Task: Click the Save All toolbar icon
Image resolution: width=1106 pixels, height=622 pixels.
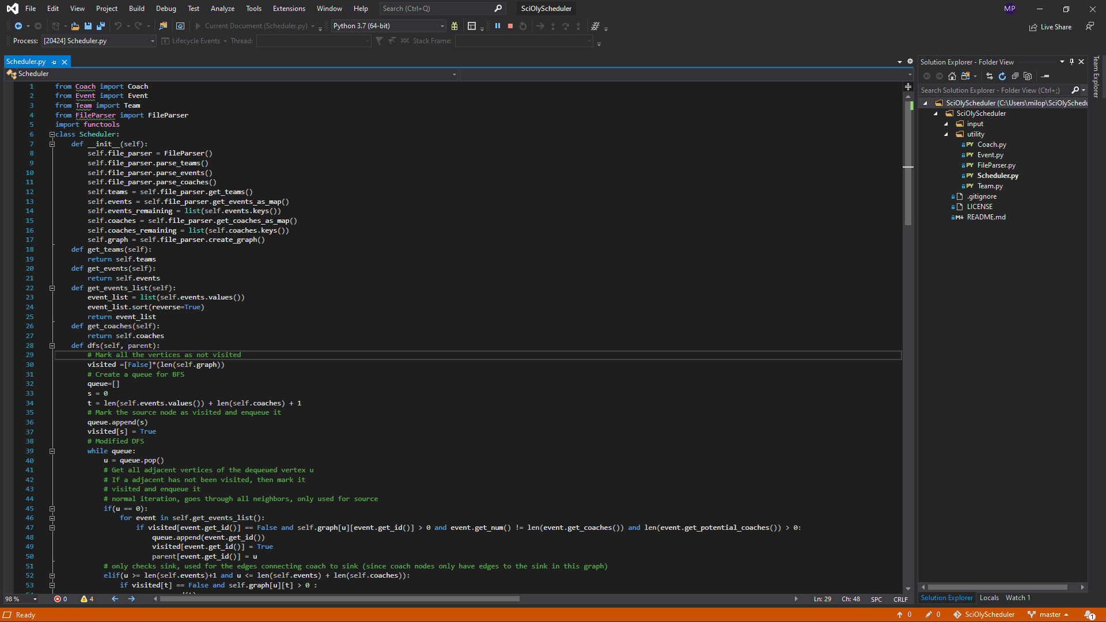Action: pyautogui.click(x=101, y=26)
